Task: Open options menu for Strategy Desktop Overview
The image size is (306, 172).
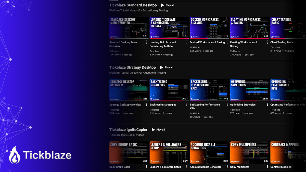Action: (x=147, y=104)
